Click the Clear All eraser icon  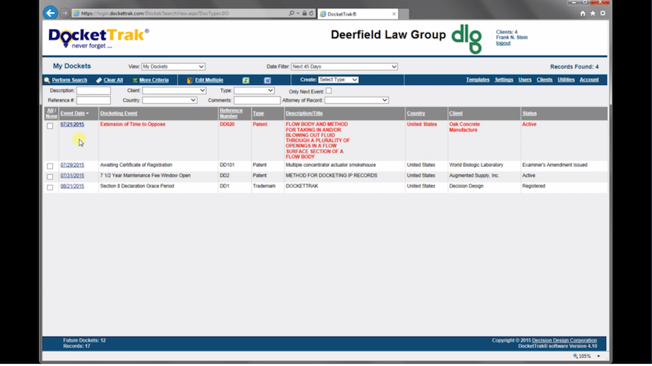99,81
